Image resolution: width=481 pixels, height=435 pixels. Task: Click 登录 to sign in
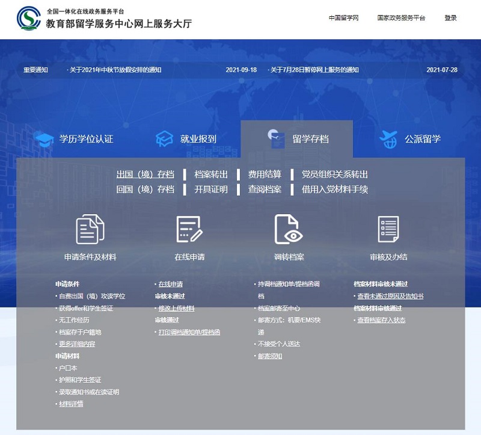pyautogui.click(x=450, y=18)
